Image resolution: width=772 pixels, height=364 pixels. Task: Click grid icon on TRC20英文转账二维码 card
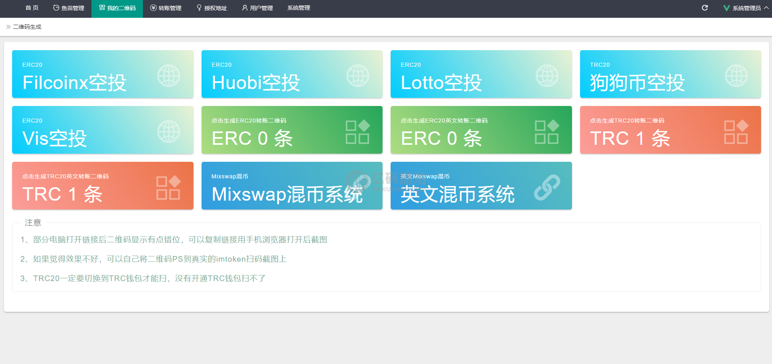pyautogui.click(x=168, y=188)
